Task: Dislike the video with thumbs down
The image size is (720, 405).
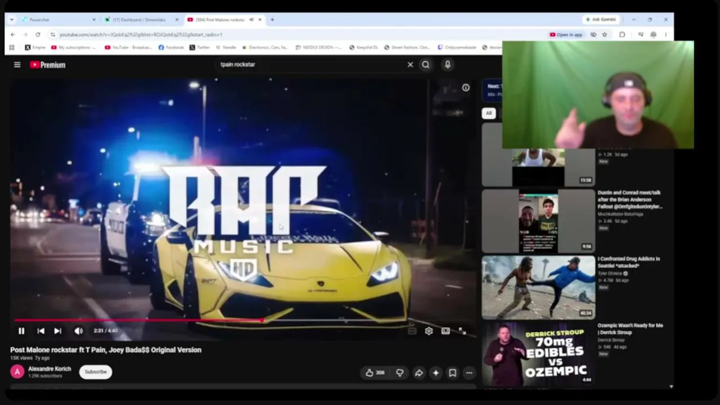Action: pos(400,372)
